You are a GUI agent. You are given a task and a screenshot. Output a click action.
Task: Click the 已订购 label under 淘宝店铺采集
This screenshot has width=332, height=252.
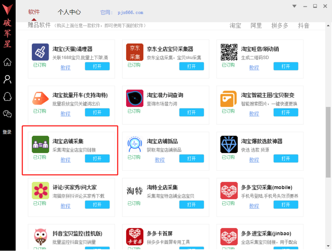pos(40,157)
